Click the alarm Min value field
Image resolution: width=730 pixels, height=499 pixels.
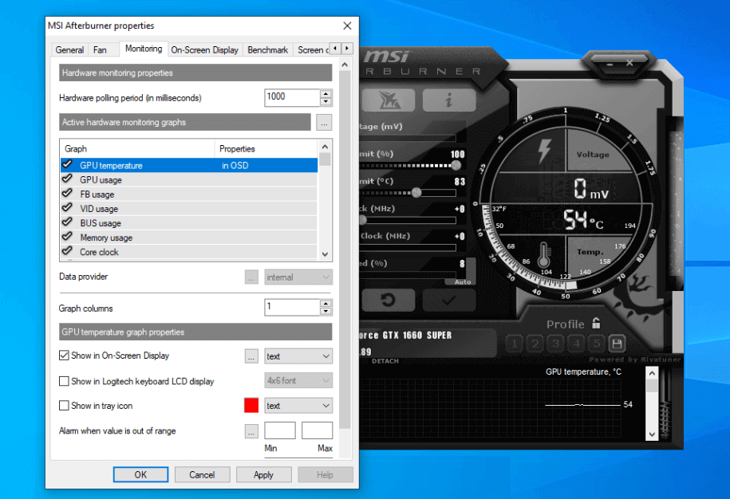click(x=280, y=430)
